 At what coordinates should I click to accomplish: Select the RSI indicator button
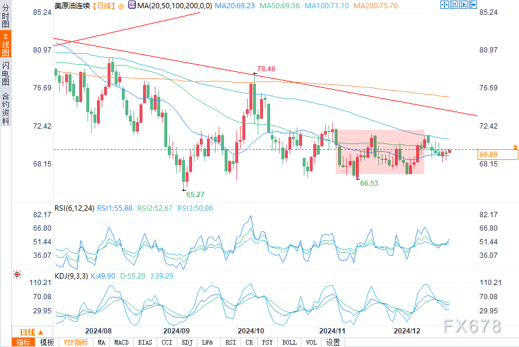[x=230, y=342]
